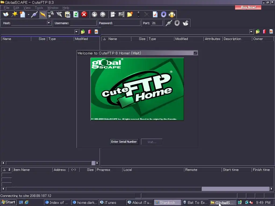The height and width of the screenshot is (206, 275).
Task: Click the local pane horizontal scrollbar thumb
Action: (x=93, y=163)
